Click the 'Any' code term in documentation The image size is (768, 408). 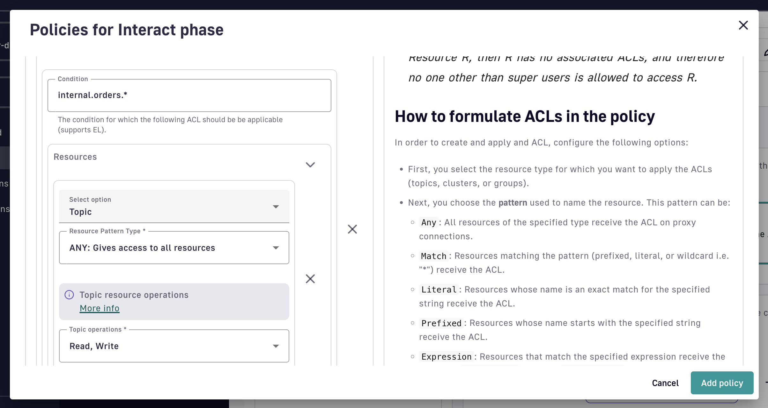pos(428,222)
